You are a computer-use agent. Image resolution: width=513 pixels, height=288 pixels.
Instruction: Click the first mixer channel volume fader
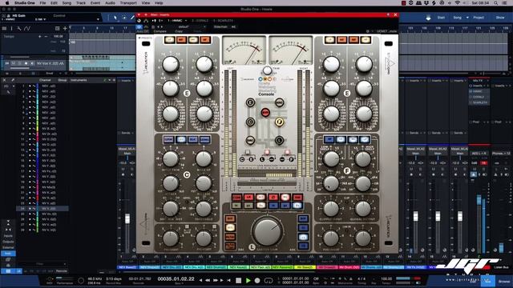click(x=127, y=218)
